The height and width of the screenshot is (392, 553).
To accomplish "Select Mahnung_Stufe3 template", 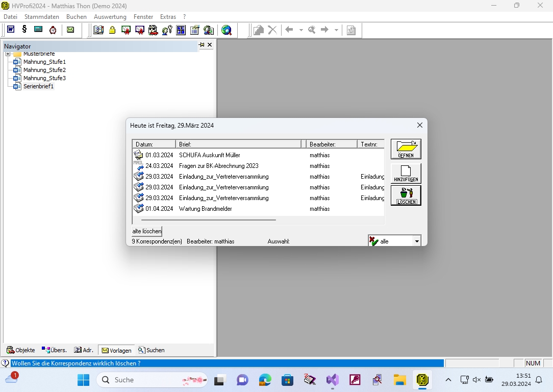I will pos(44,78).
